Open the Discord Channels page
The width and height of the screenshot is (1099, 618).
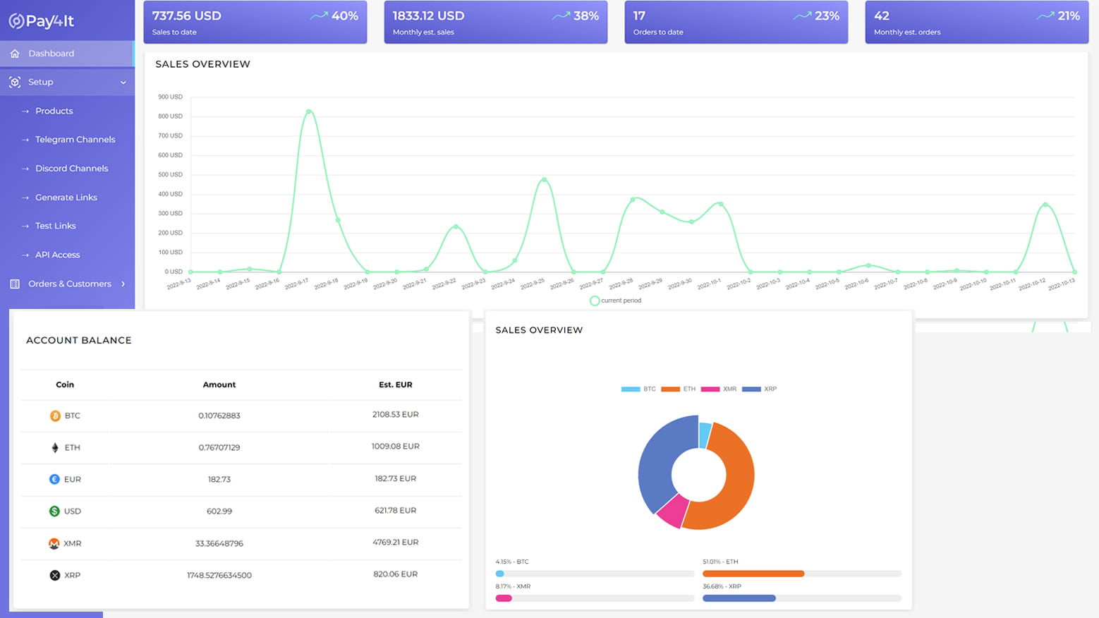tap(71, 168)
